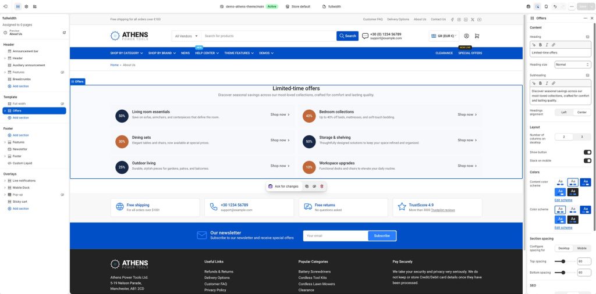Switch to the mobile preview icon

pyautogui.click(x=546, y=6)
